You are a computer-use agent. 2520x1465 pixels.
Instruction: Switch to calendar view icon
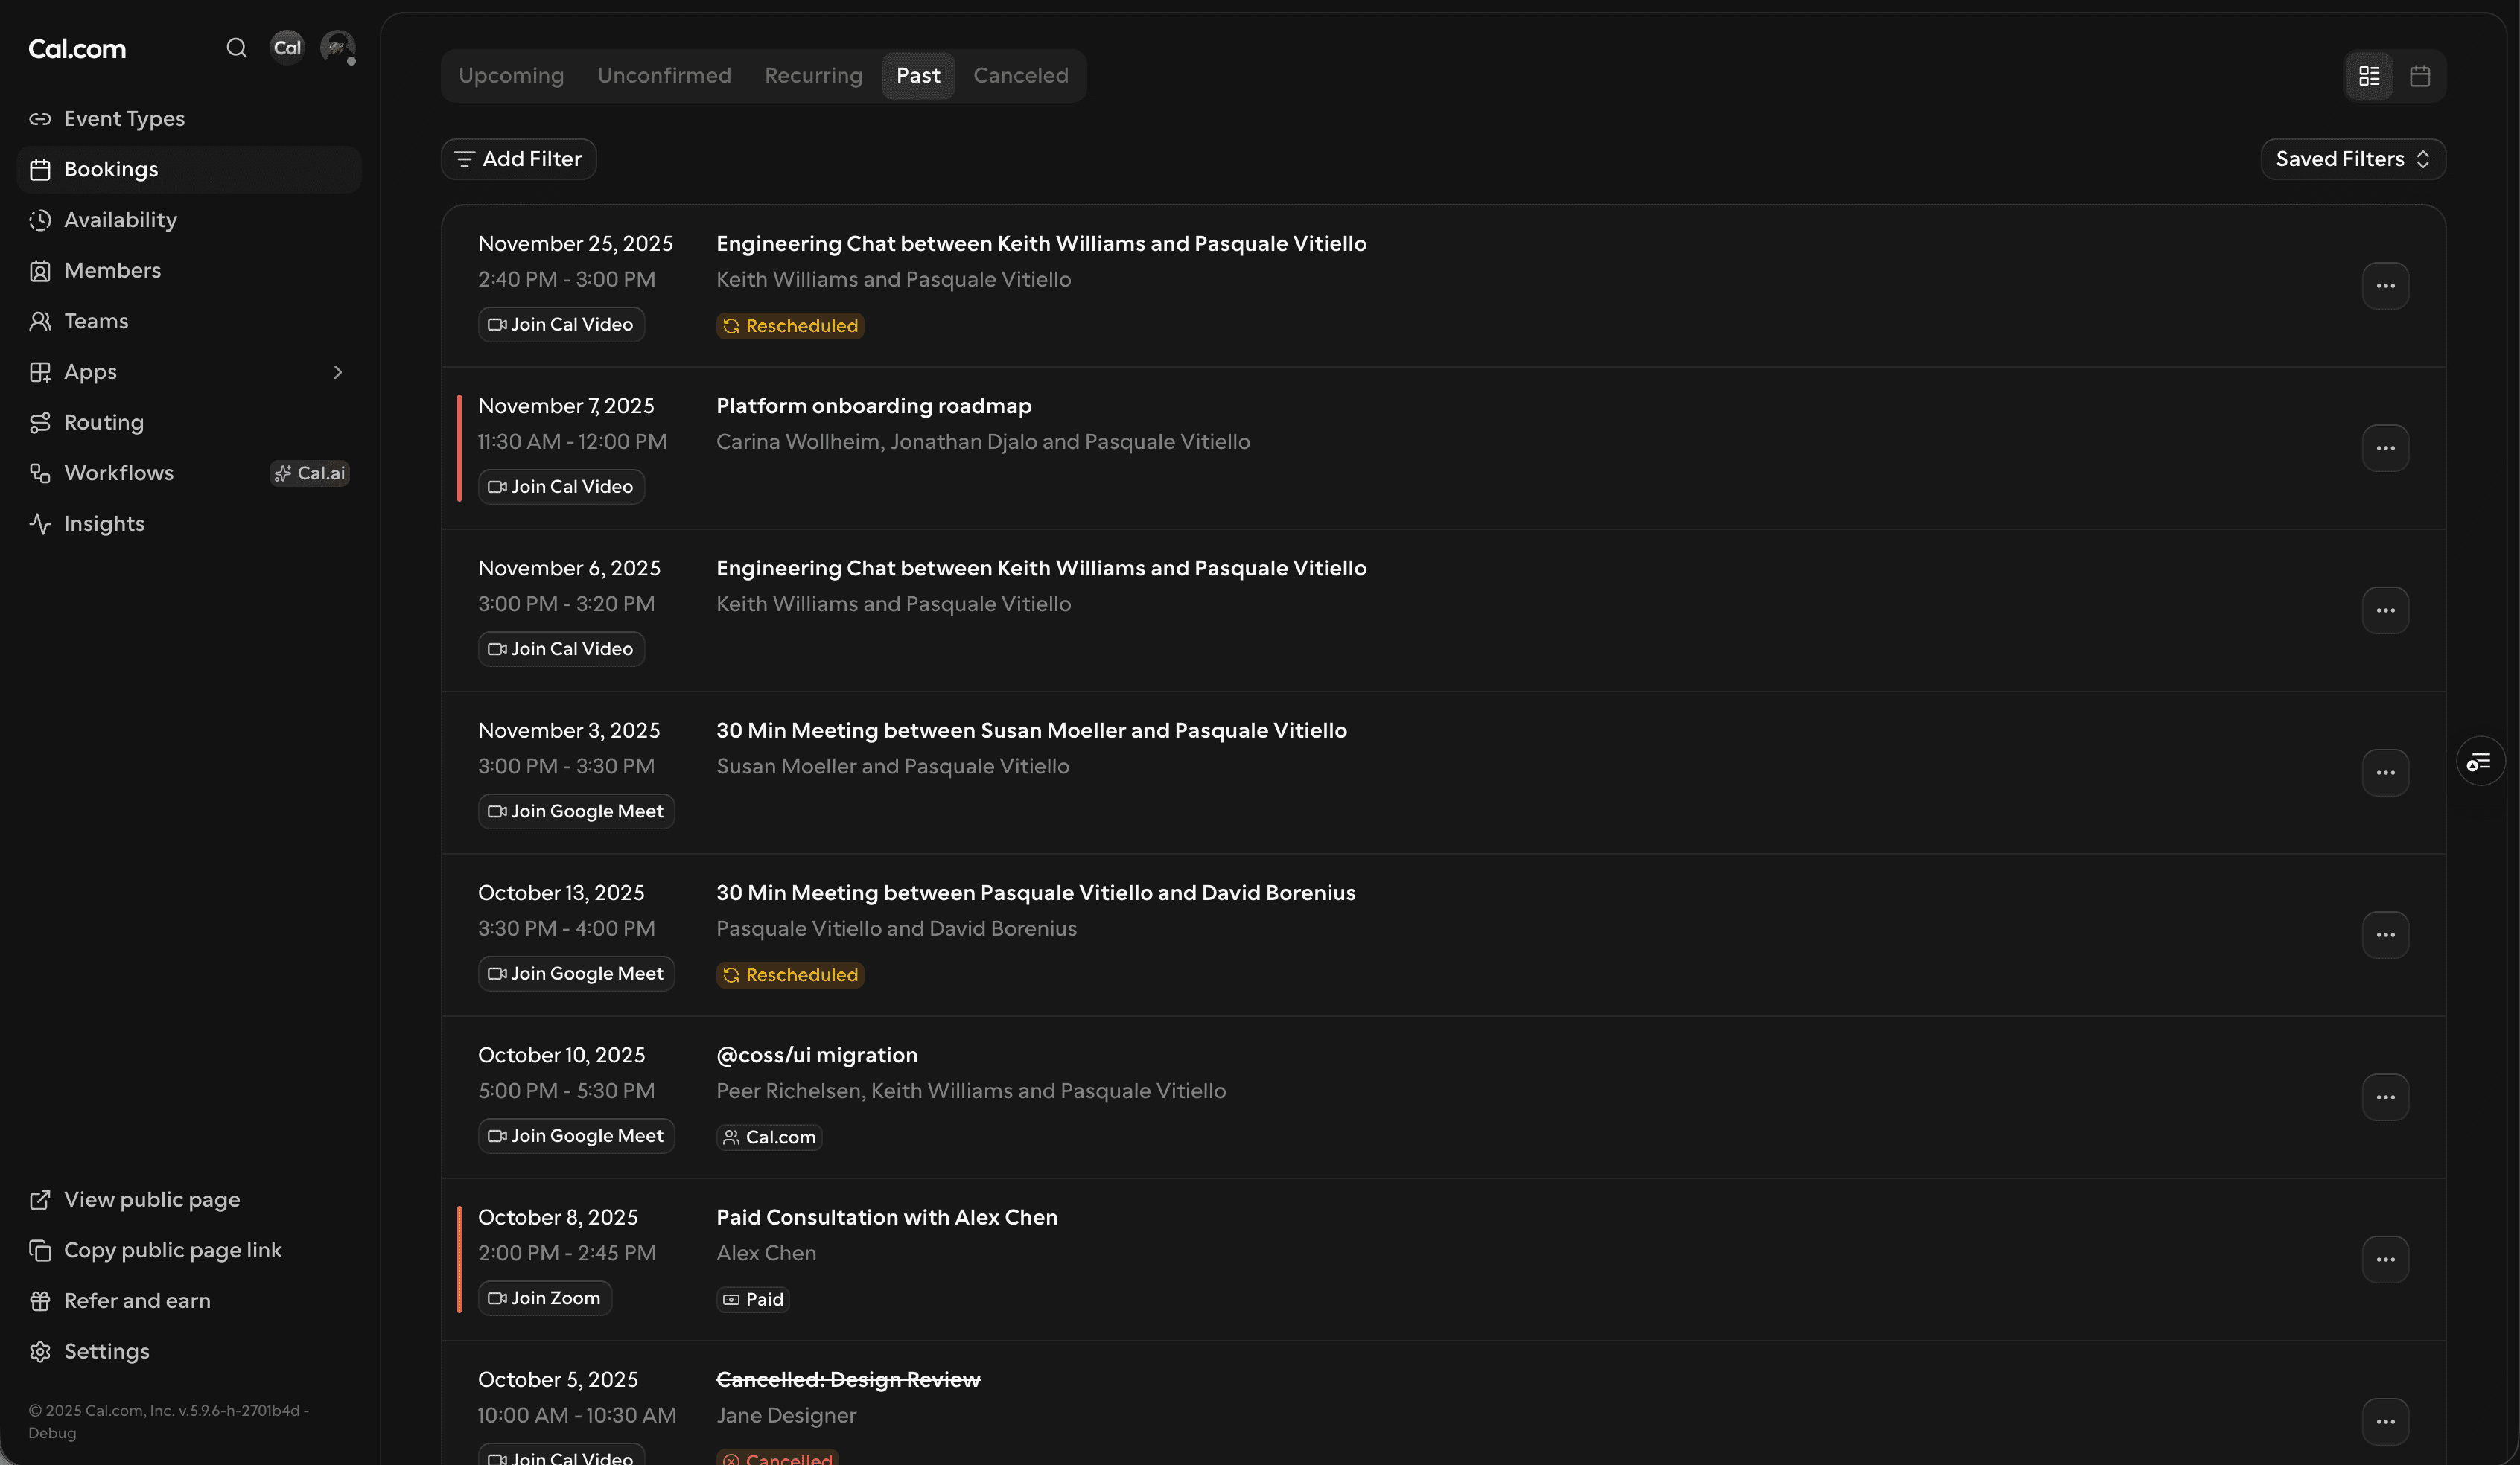(x=2420, y=76)
